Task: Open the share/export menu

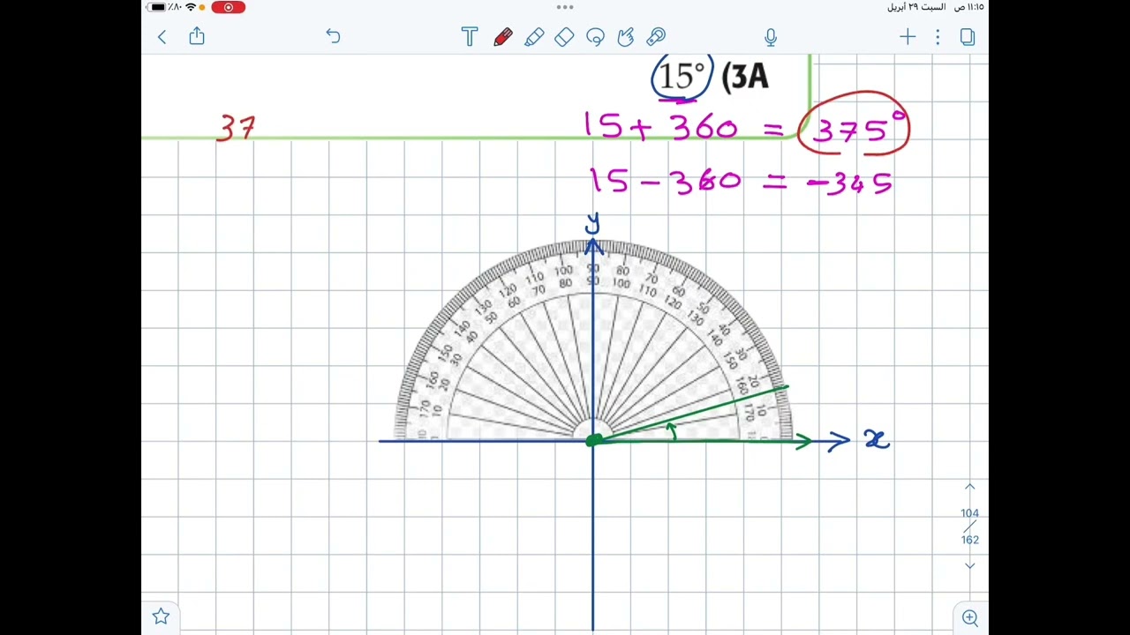Action: coord(197,35)
